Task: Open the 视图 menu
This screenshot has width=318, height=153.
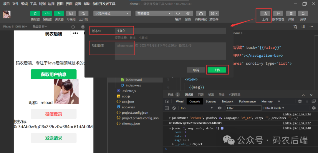Action: pyautogui.click(x=60, y=4)
